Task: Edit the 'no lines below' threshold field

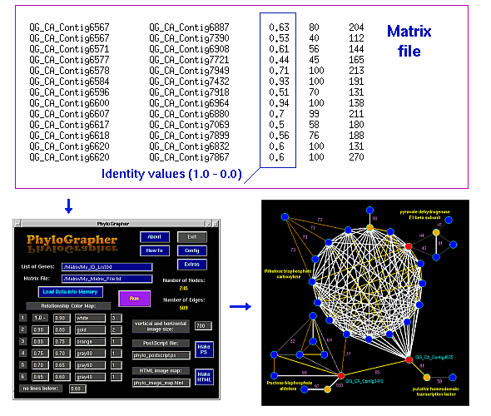Action: (x=77, y=389)
